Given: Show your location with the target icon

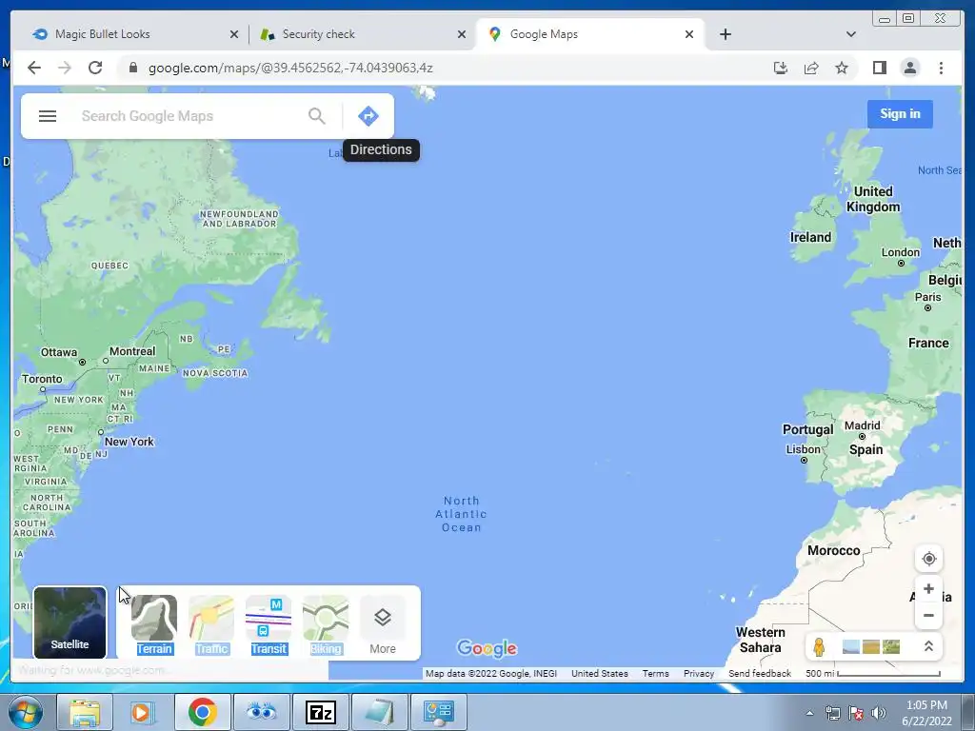Looking at the screenshot, I should (x=928, y=559).
